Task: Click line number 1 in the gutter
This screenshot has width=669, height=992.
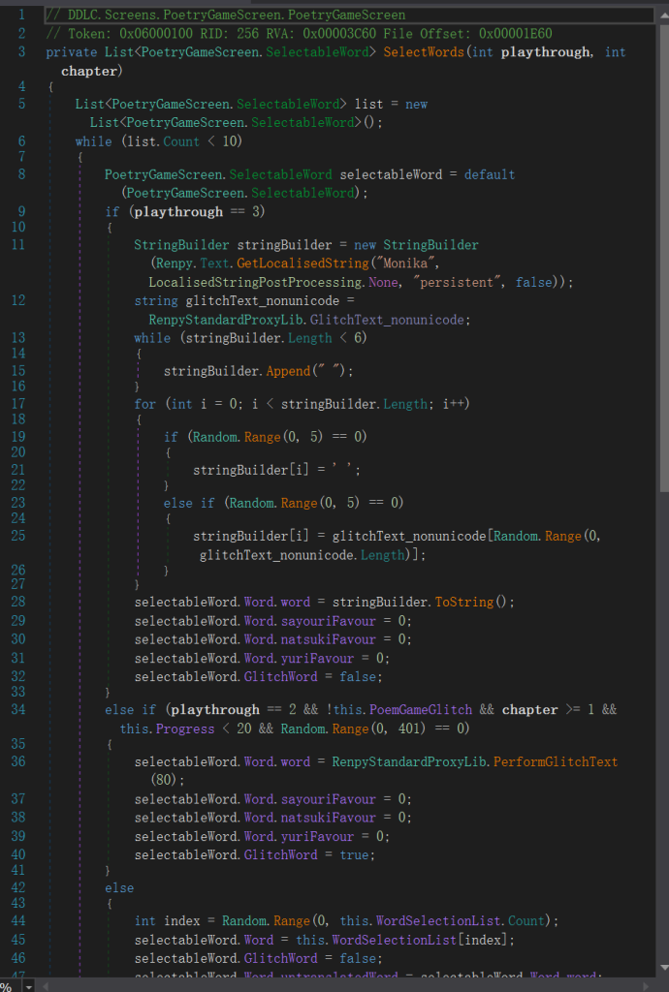Action: tap(20, 15)
